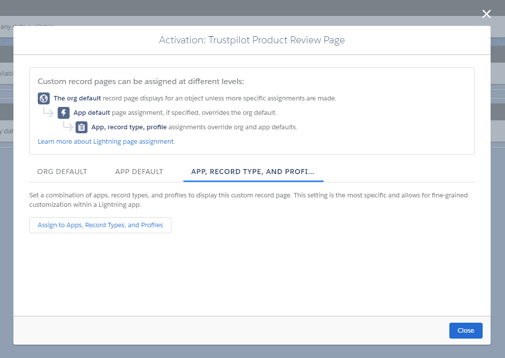Click Assign to Apps, Record Types, and Profiles

[100, 225]
